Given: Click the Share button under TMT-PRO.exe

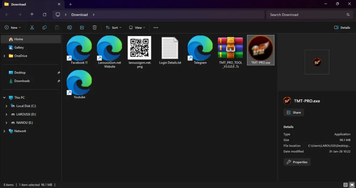Looking at the screenshot, I should point(294,112).
